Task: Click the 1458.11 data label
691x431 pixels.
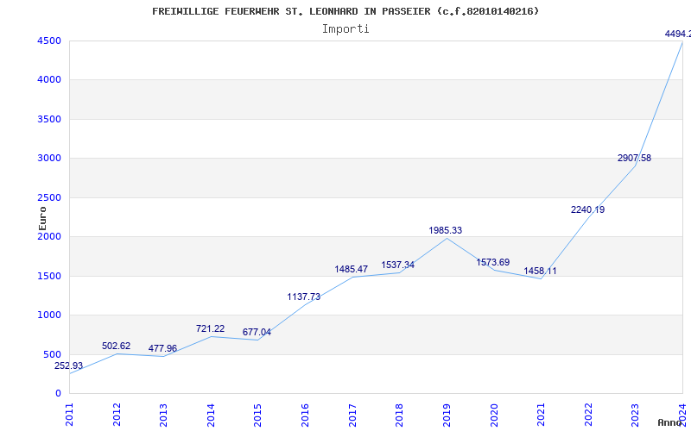Action: [541, 272]
